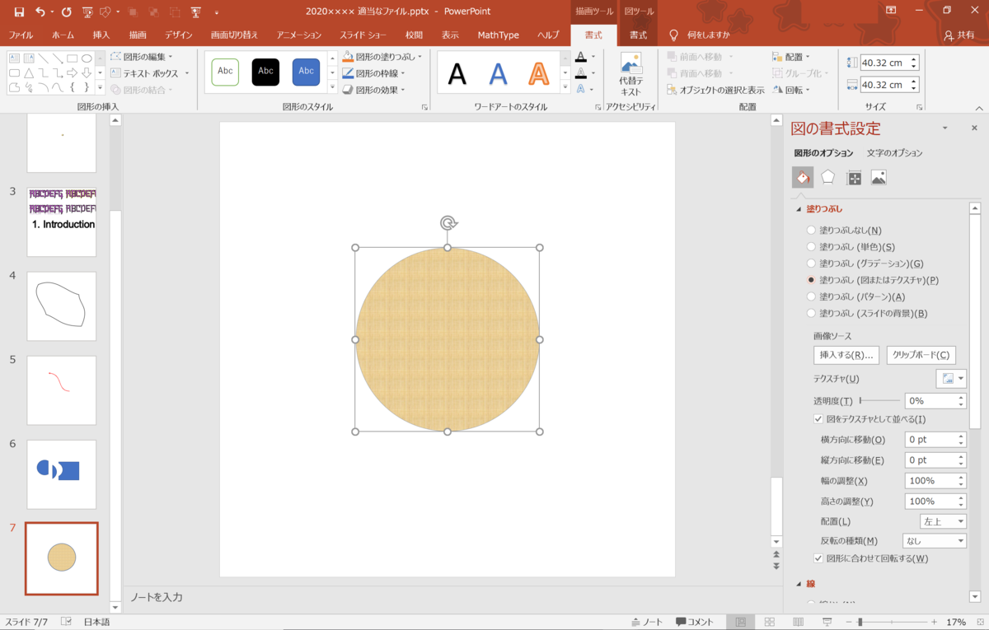989x630 pixels.
Task: Click the Save icon in quick access toolbar
Action: [x=19, y=12]
